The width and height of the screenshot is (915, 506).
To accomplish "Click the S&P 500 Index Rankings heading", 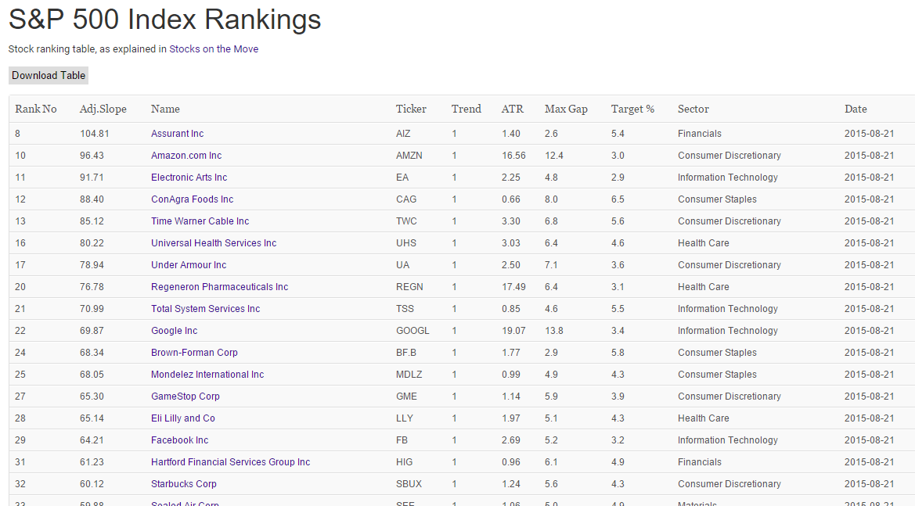I will click(164, 20).
